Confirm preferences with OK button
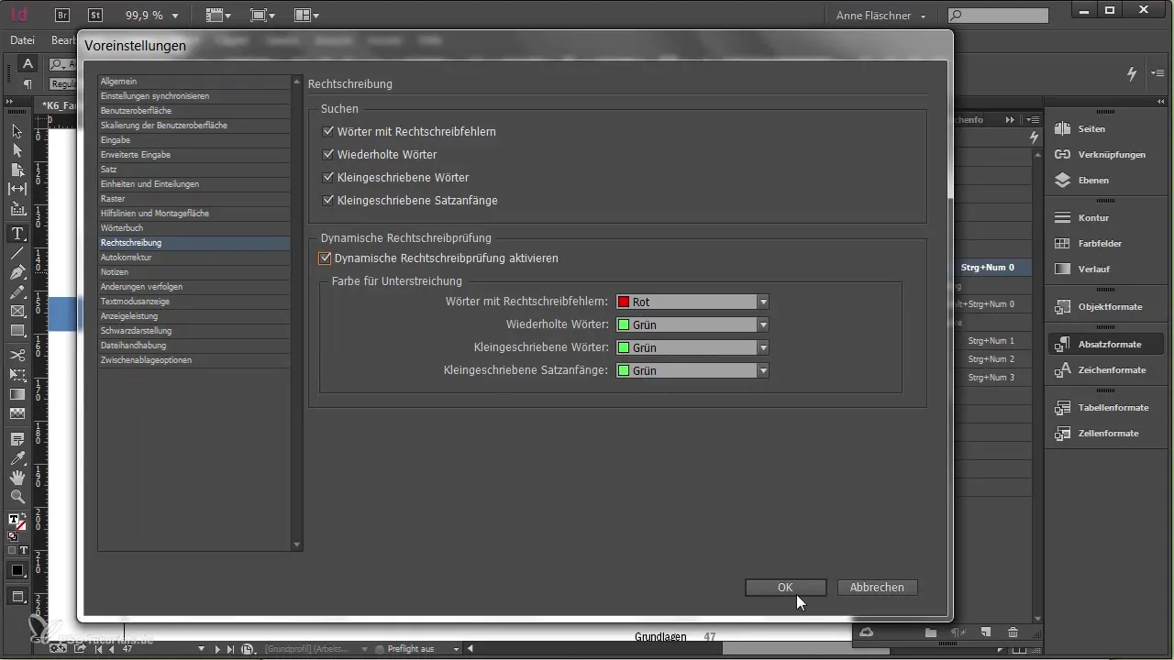This screenshot has height=660, width=1174. [785, 588]
